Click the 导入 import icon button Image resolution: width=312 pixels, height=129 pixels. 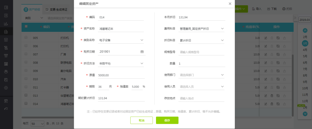click(257, 9)
